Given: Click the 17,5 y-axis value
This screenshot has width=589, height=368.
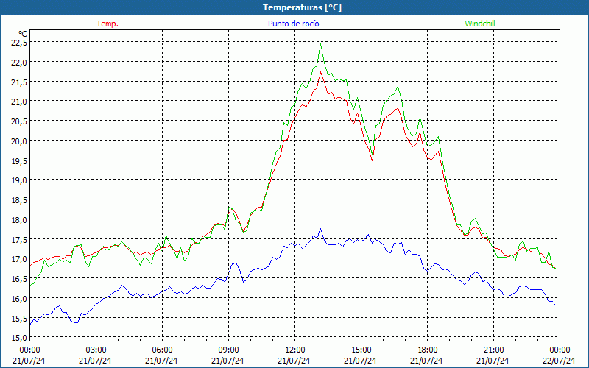Looking at the screenshot, I should click(19, 240).
